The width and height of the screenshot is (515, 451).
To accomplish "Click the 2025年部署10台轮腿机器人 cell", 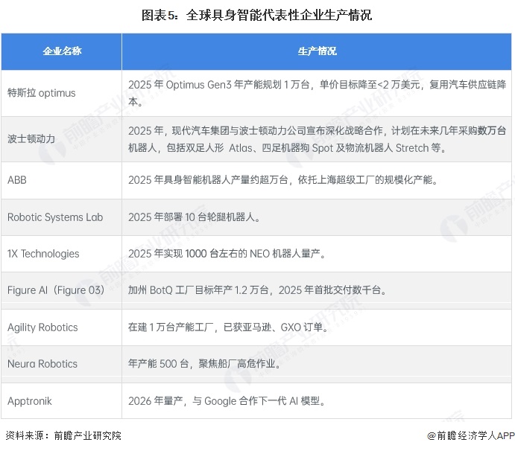I will 317,217.
